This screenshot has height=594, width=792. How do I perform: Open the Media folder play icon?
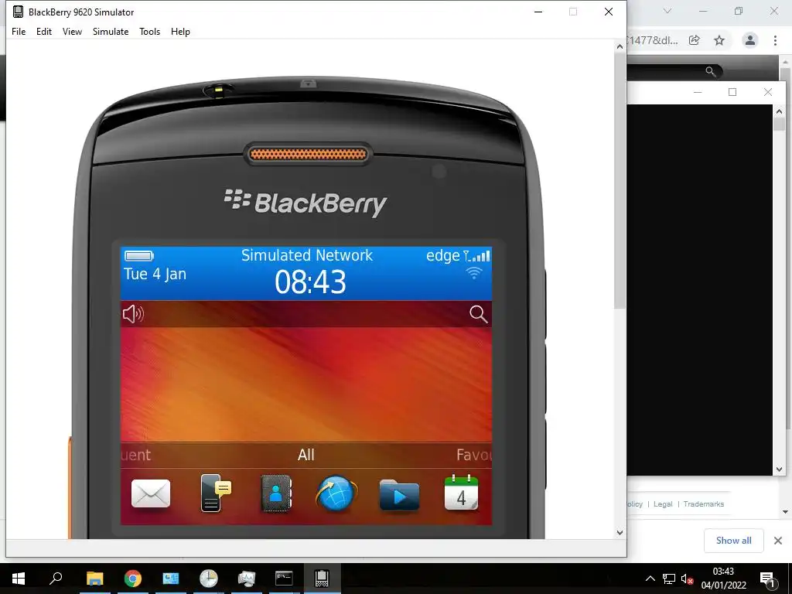399,495
